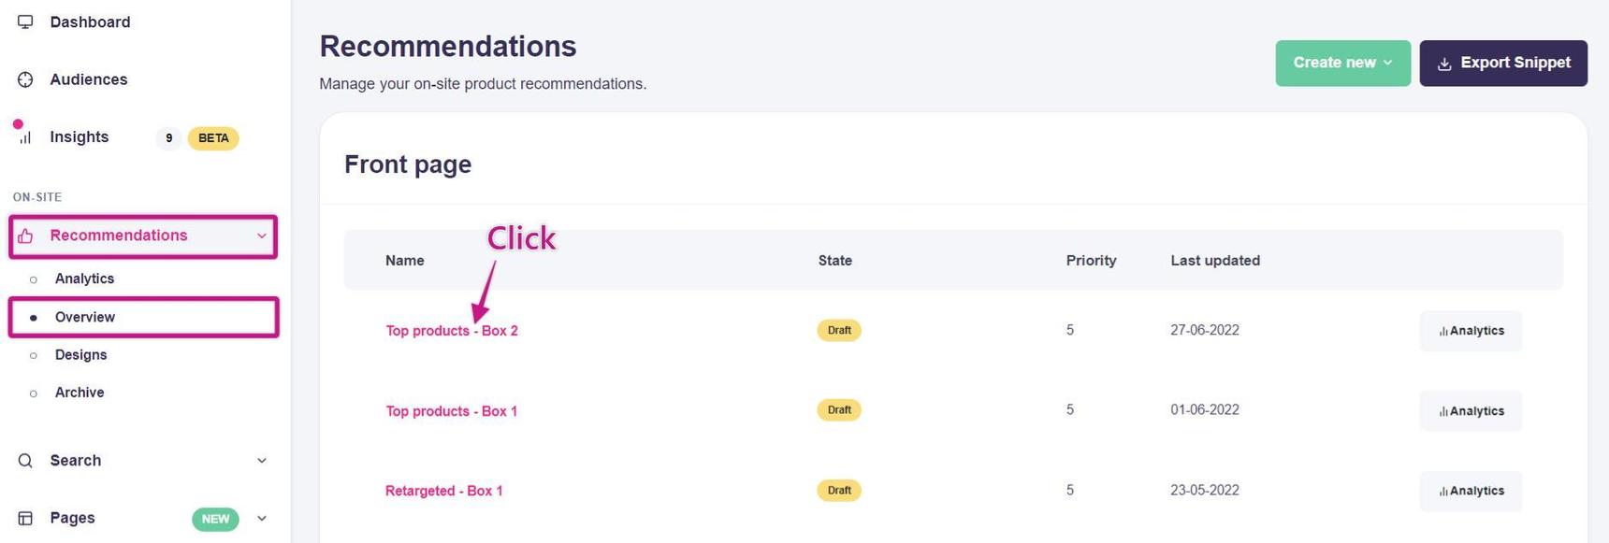Open the Retargeted - Box 1 recommendation
Screen dimensions: 1609x543
[443, 491]
